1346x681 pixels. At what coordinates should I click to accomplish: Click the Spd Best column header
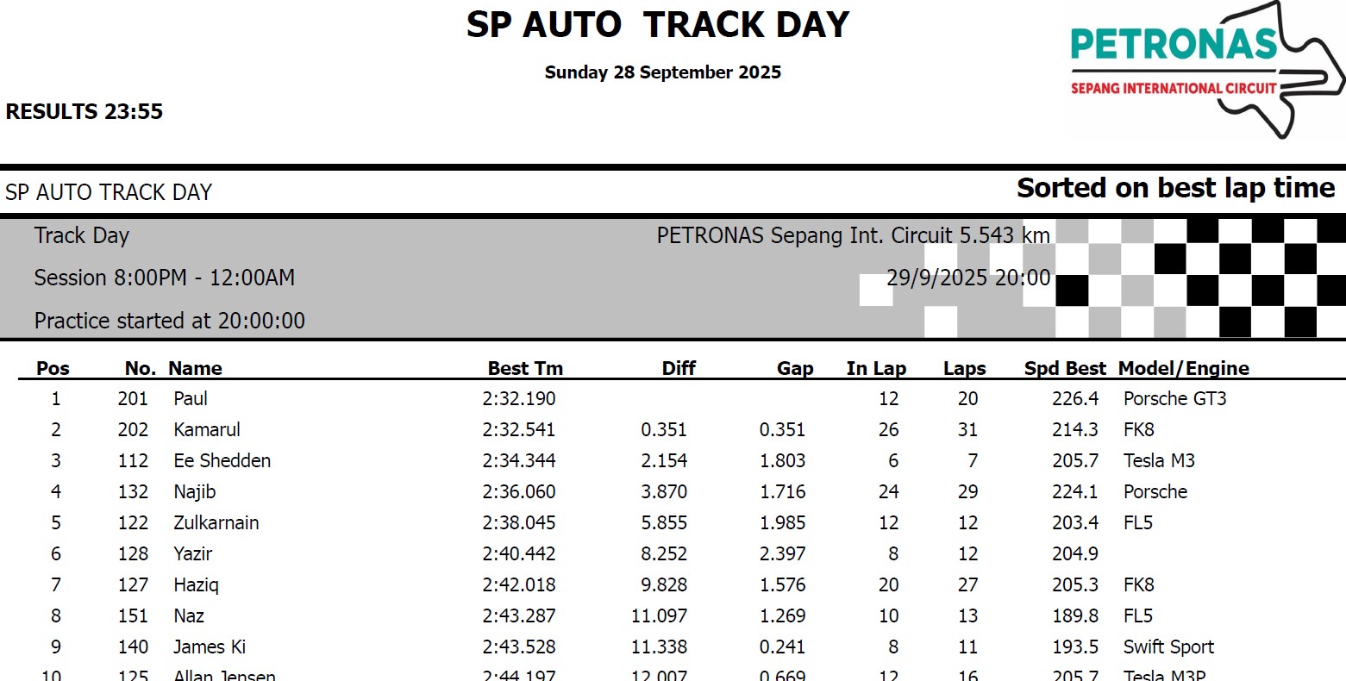point(1064,368)
